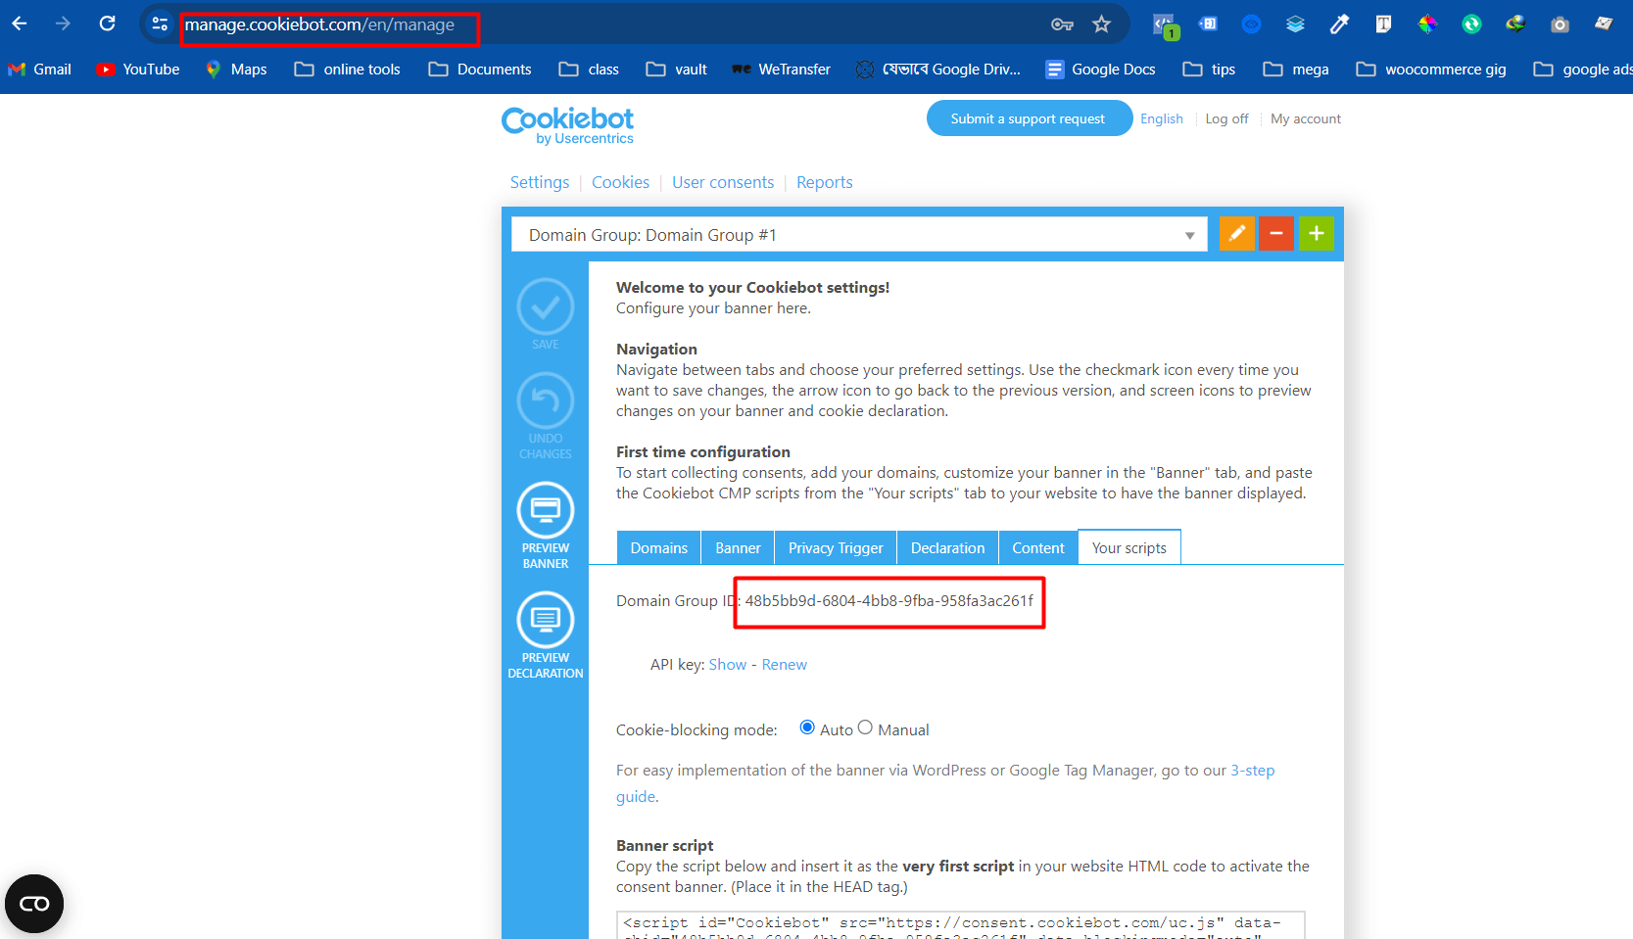Expand the Domain Group dropdown
Image resolution: width=1633 pixels, height=939 pixels.
click(x=859, y=235)
